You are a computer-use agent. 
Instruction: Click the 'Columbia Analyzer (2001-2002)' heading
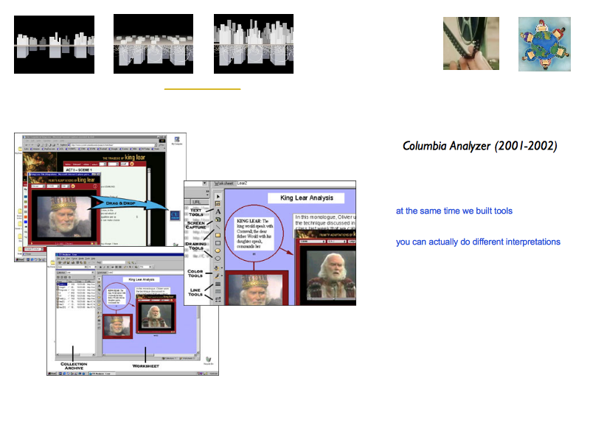(480, 146)
